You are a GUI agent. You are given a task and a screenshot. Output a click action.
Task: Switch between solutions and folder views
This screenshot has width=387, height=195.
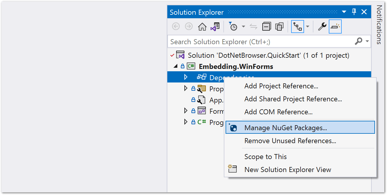(215, 27)
